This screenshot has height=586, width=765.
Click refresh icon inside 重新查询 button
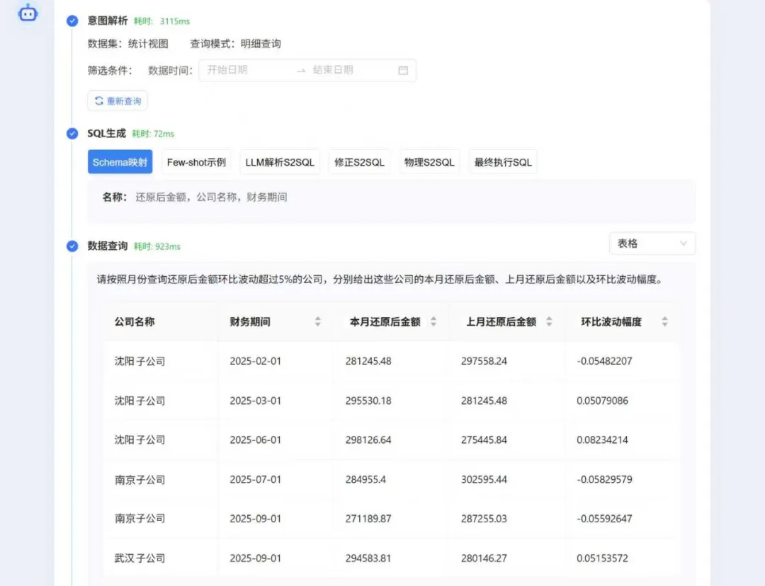point(100,100)
